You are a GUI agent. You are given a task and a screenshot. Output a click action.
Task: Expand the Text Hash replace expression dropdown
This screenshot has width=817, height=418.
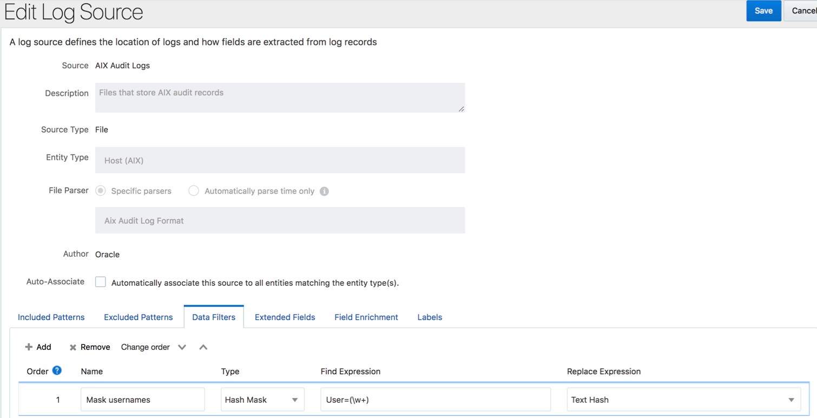pos(791,400)
